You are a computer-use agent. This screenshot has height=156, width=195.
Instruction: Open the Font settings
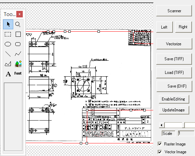click(x=18, y=73)
